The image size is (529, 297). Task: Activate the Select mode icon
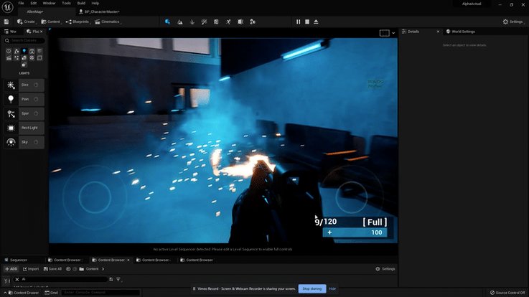click(168, 22)
